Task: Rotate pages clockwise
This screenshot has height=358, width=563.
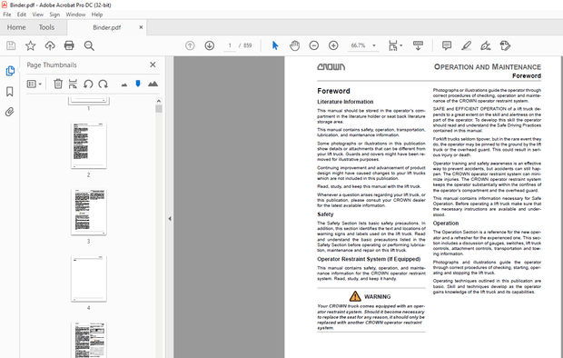Action: coord(103,84)
